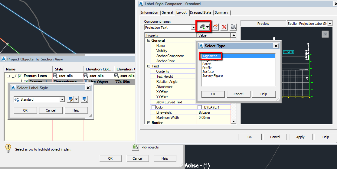Click OK in the Select Type dialog

click(x=213, y=94)
